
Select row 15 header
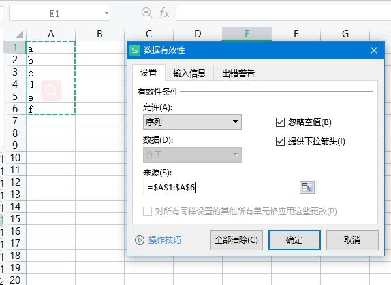[x=15, y=219]
